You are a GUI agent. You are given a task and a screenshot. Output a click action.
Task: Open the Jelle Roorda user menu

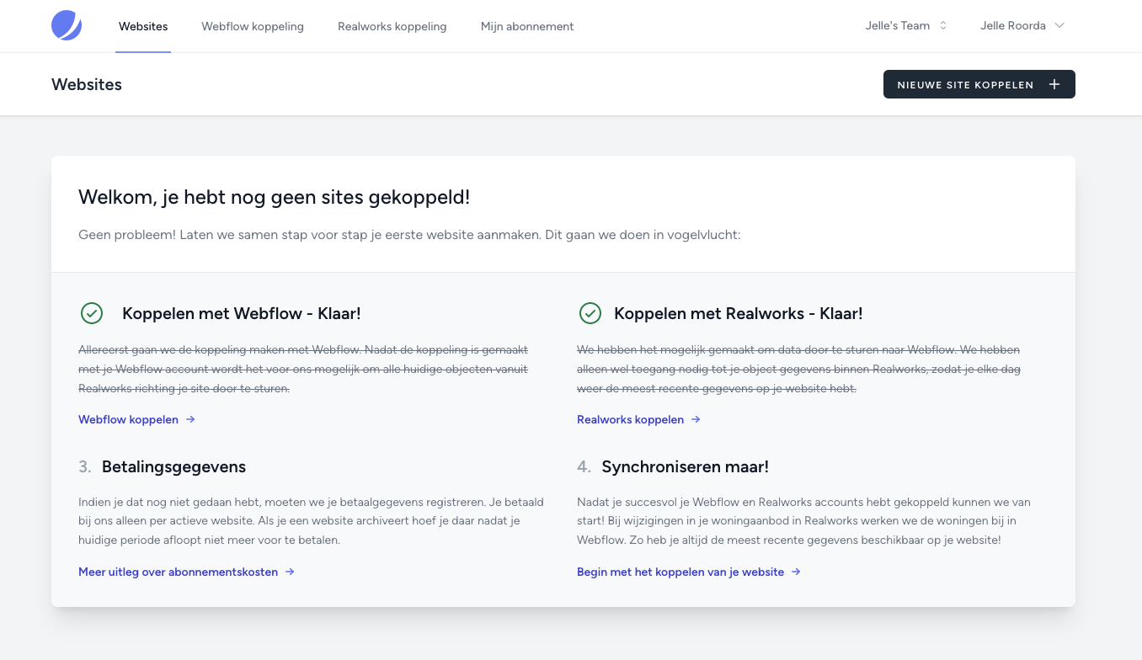tap(1012, 26)
